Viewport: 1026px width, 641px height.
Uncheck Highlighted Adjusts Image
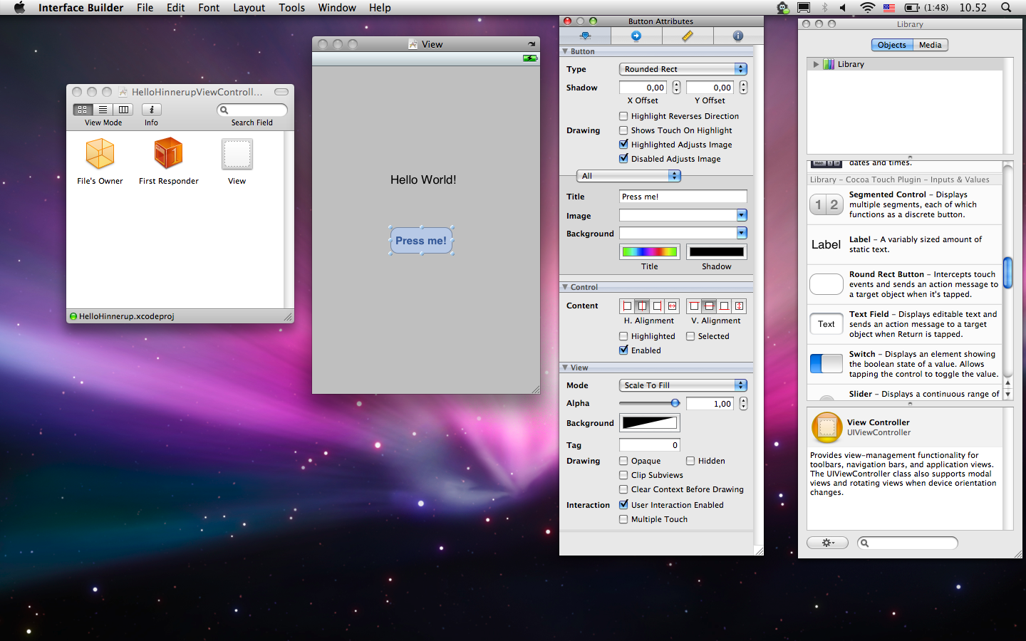(623, 145)
